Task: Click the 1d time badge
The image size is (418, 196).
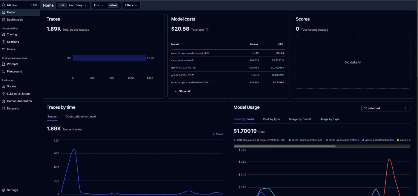Action: [x=62, y=5]
